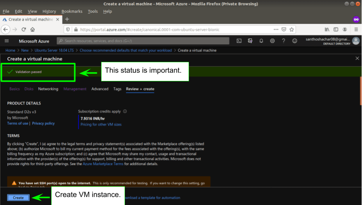
Task: Click the SSH port open warning banner
Action: pyautogui.click(x=109, y=182)
